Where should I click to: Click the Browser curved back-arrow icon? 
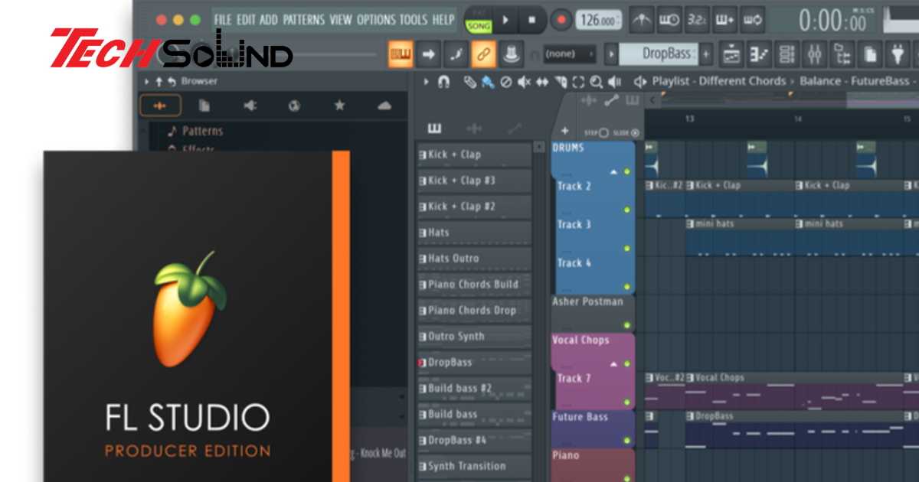172,81
